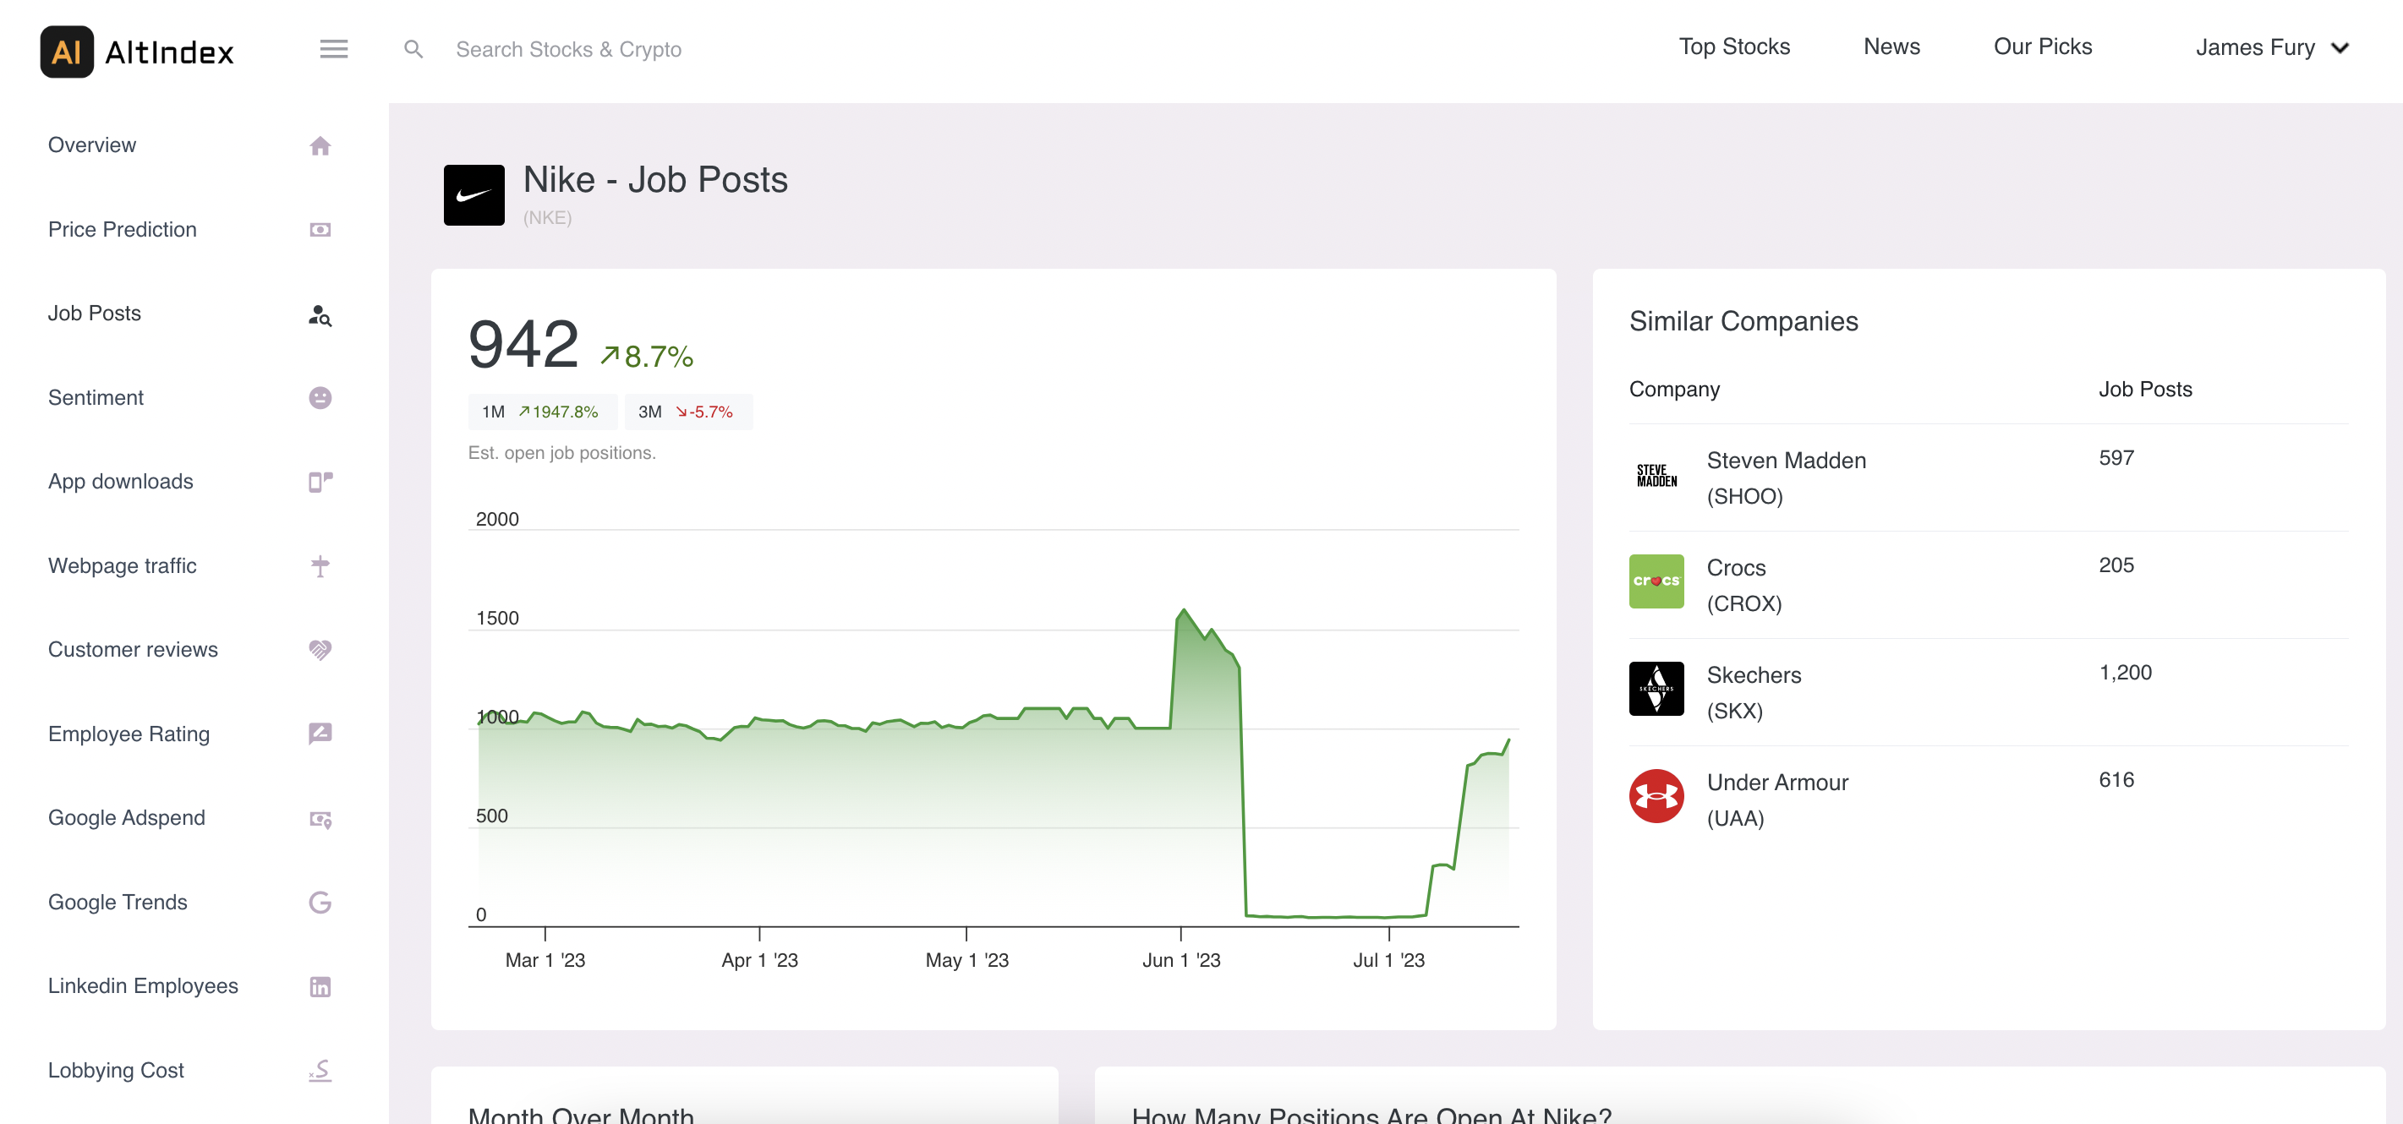This screenshot has height=1124, width=2403.
Task: Click the 'Job Posts' column header
Action: (2146, 390)
